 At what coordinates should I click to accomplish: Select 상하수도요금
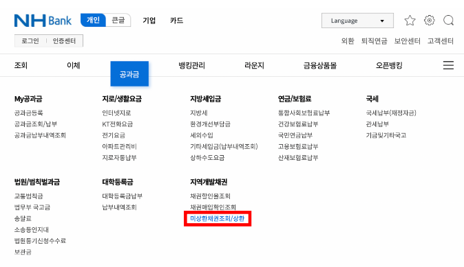[x=207, y=158]
